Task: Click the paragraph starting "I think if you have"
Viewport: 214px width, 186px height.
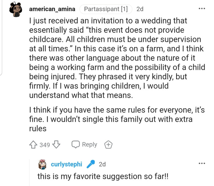Action: [x=116, y=118]
